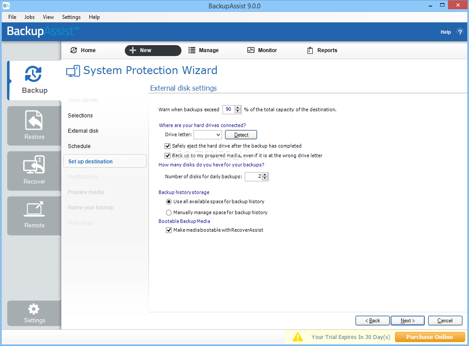Open the Settings menu in menu bar
469x346 pixels.
coord(71,17)
